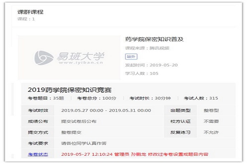
Task: Click the 考试人数：315 statistic
Action: point(201,99)
